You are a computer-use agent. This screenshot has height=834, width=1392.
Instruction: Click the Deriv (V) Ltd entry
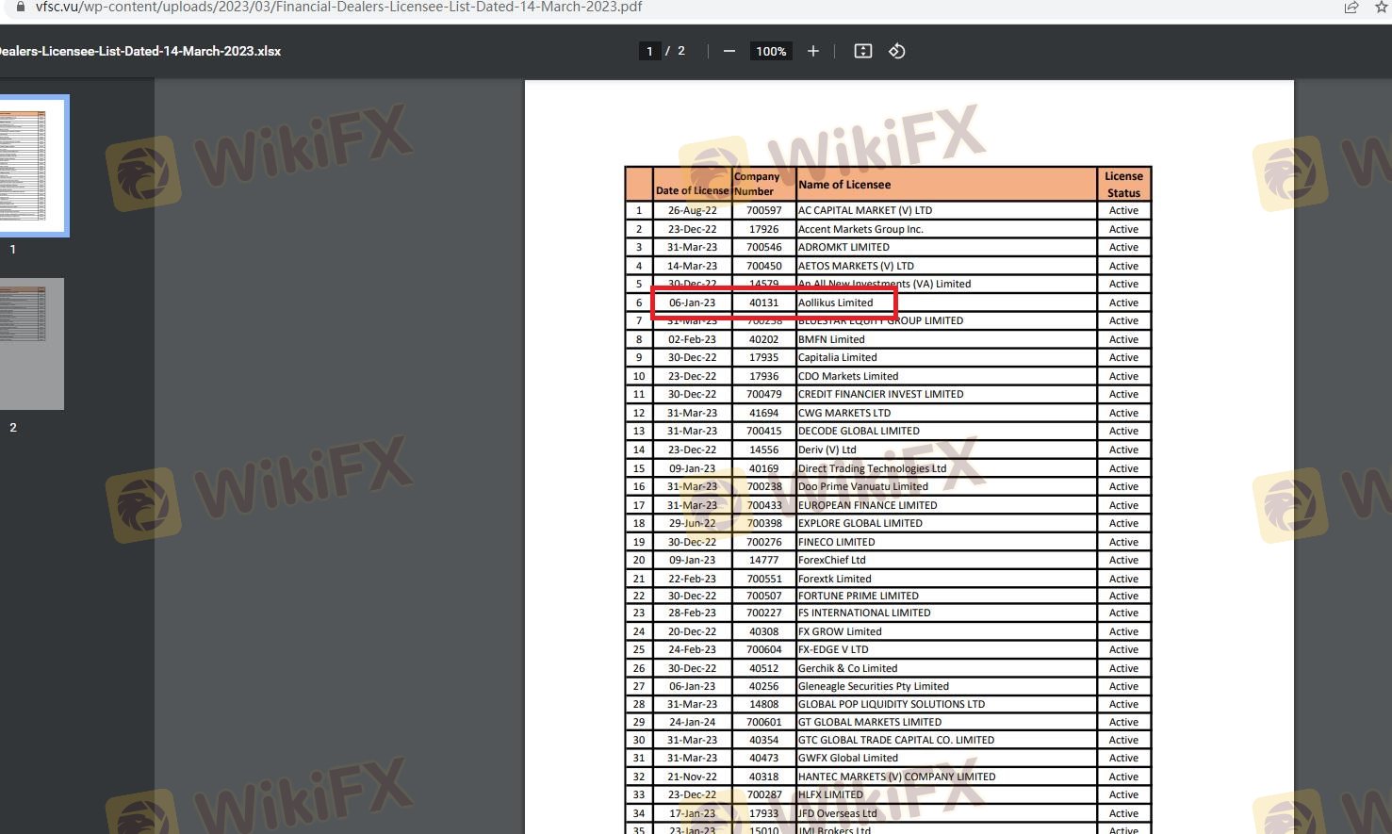coord(827,450)
